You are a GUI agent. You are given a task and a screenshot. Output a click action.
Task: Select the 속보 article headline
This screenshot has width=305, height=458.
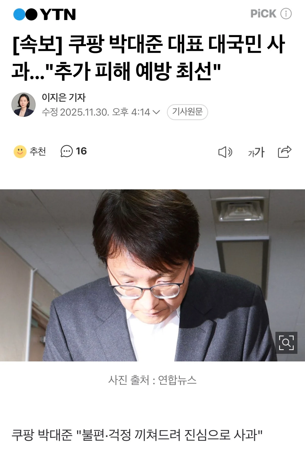[149, 58]
